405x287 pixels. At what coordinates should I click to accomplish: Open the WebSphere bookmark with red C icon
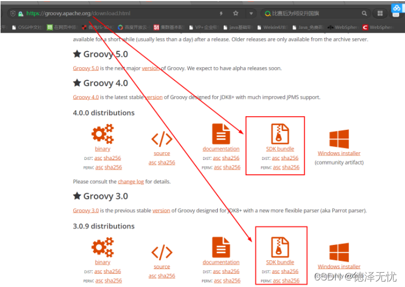click(377, 27)
